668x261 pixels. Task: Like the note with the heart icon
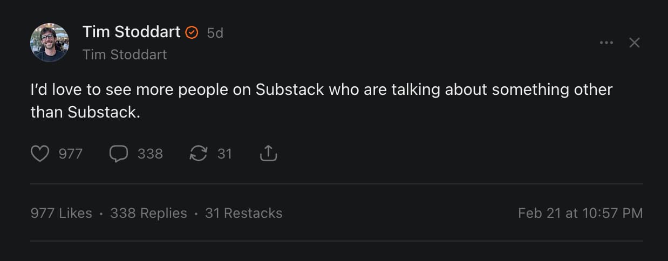(x=40, y=154)
